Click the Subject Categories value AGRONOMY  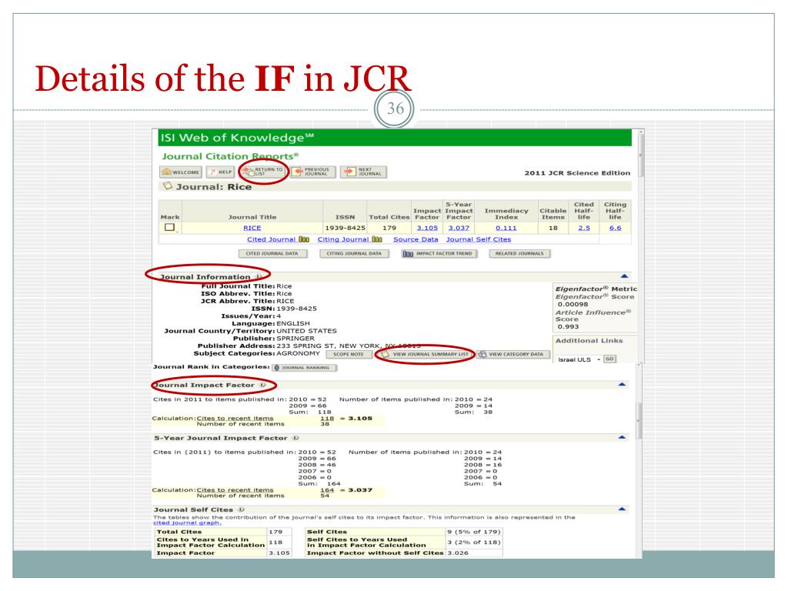point(298,353)
